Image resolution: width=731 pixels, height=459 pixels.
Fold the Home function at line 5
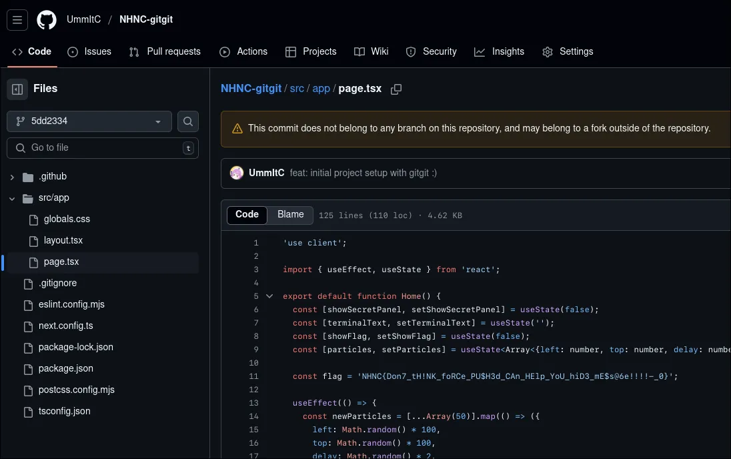click(269, 296)
